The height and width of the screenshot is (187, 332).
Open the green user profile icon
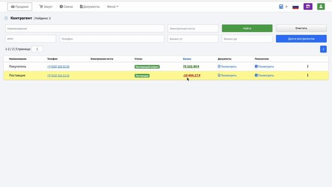click(x=321, y=7)
